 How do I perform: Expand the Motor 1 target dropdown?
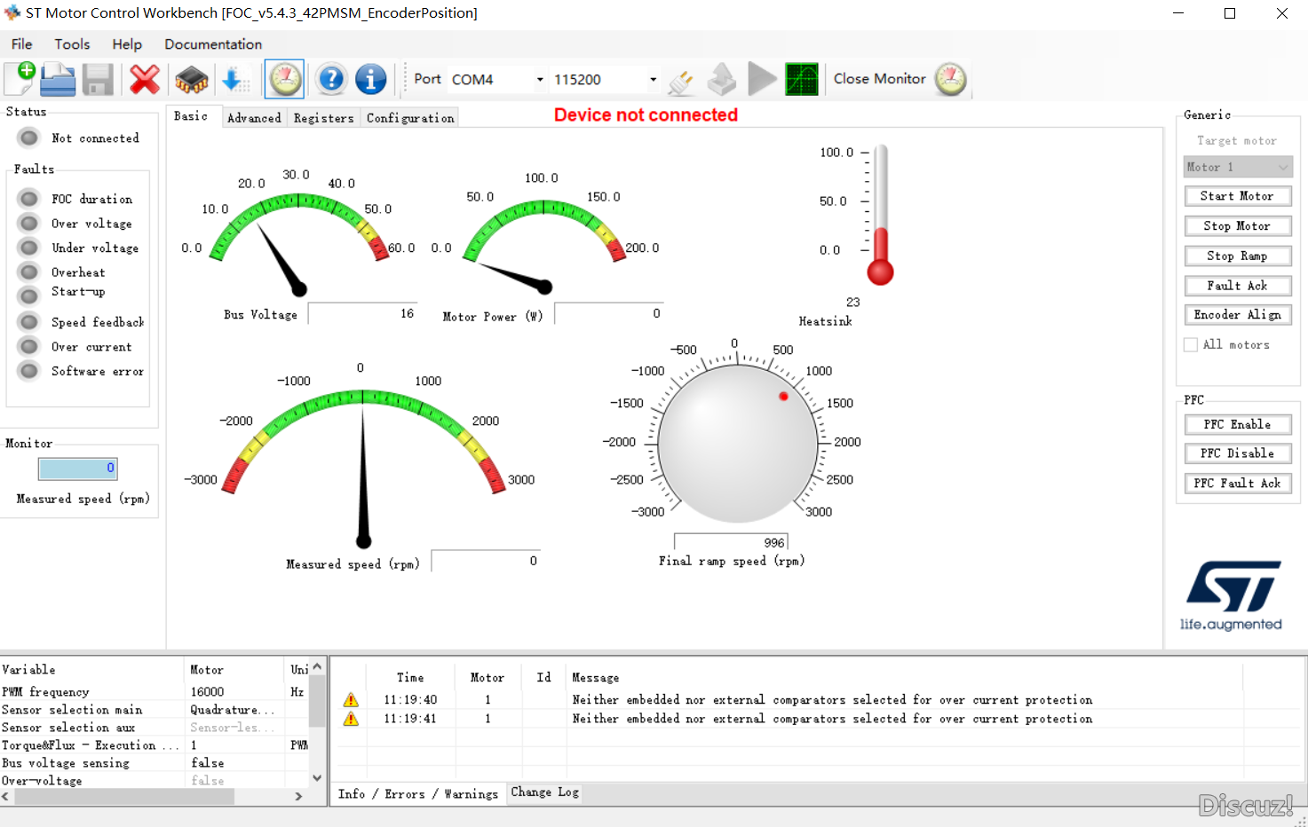coord(1238,167)
